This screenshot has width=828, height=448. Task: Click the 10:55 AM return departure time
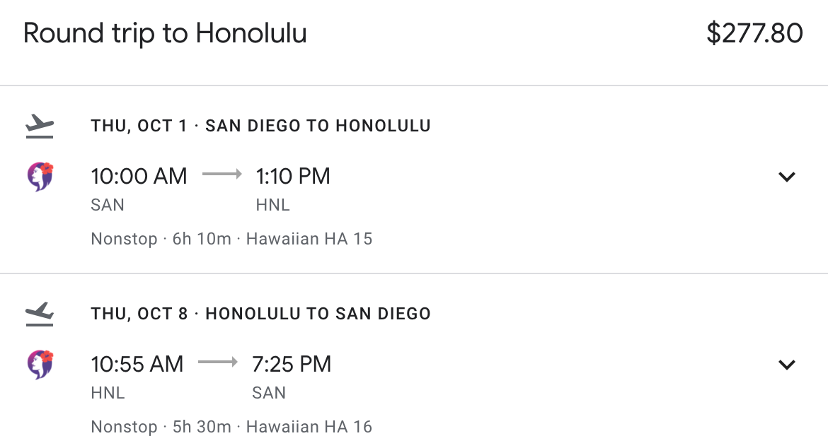coord(137,364)
